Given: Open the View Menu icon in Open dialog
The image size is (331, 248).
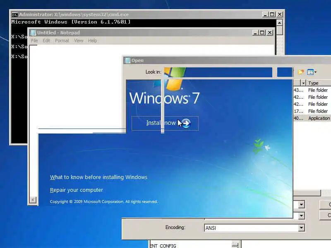Looking at the screenshot, I should 312,72.
